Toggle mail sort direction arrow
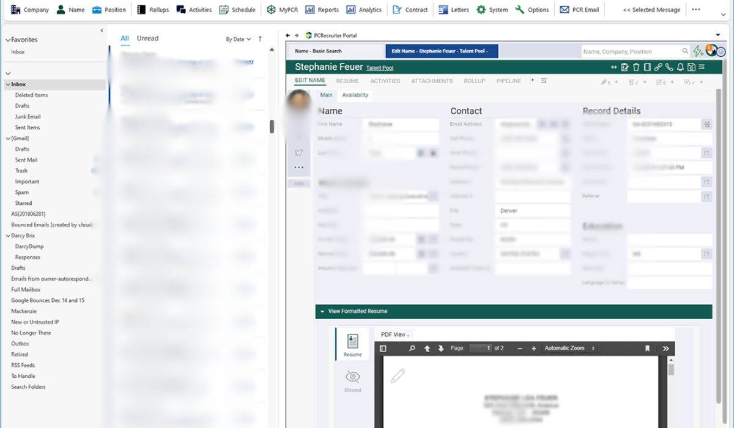 (x=260, y=39)
